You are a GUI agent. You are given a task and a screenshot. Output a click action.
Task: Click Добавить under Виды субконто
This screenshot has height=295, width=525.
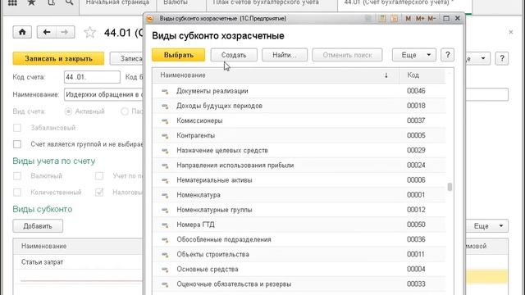(x=38, y=226)
